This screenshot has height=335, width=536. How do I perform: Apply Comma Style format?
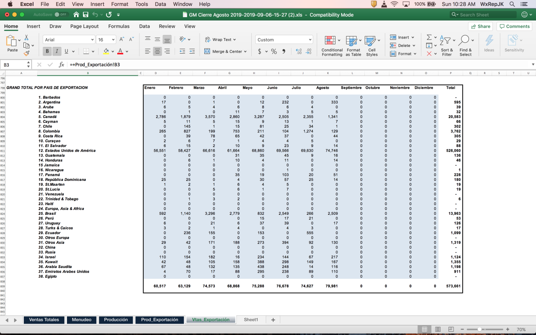point(284,52)
